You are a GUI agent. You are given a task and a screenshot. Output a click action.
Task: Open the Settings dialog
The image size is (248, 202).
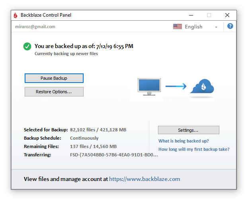189,130
